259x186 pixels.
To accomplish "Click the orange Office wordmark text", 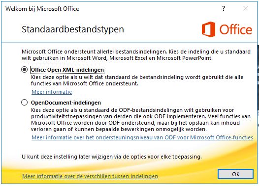I will pyautogui.click(x=235, y=29).
